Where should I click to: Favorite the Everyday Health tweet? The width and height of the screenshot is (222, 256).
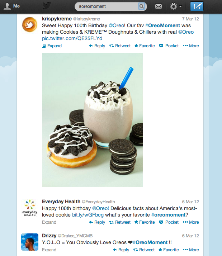click(145, 222)
